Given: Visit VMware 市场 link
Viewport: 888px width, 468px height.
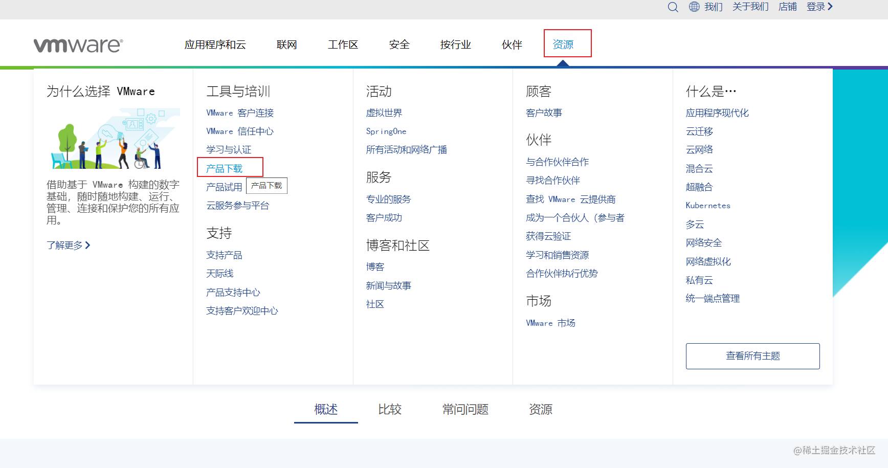Looking at the screenshot, I should coord(550,323).
